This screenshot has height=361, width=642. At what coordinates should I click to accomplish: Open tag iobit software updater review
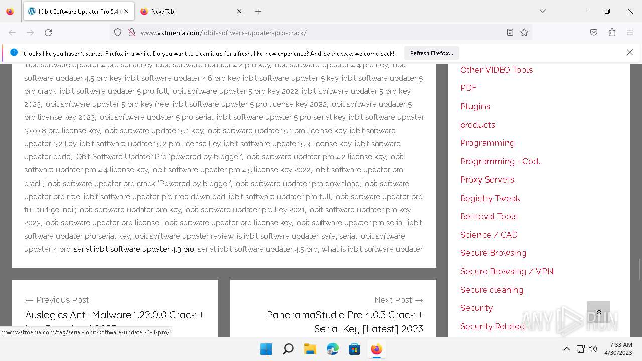click(183, 236)
